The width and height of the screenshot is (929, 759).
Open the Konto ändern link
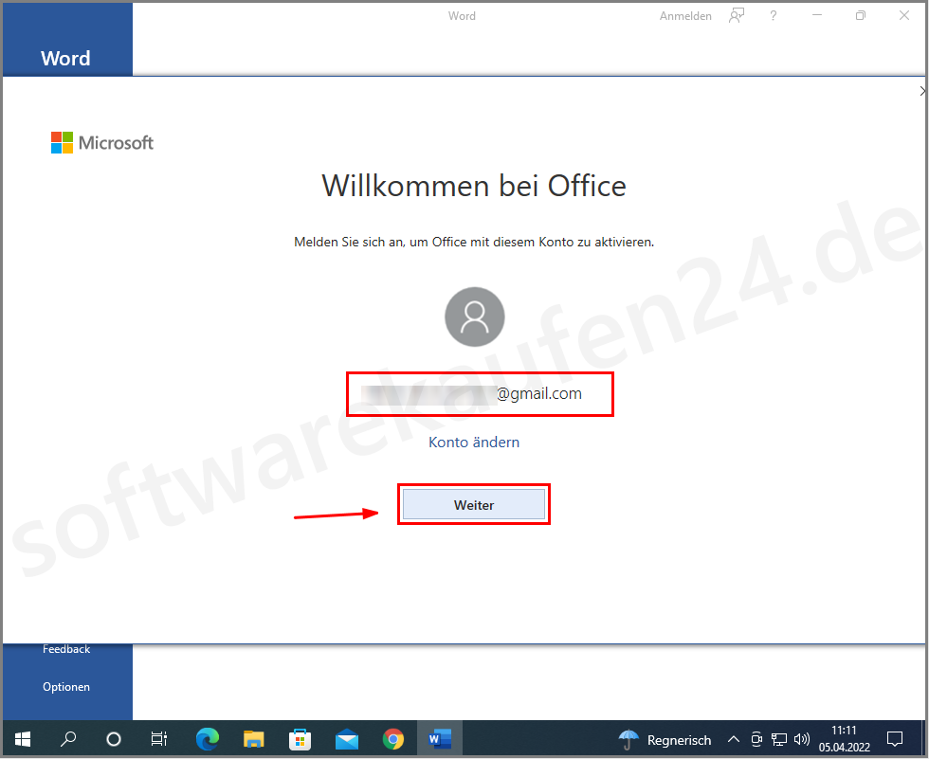[473, 443]
